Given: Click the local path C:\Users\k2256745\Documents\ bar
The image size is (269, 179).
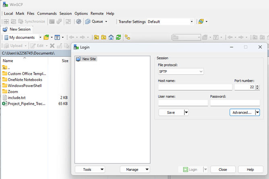Looking at the screenshot, I should click(36, 53).
